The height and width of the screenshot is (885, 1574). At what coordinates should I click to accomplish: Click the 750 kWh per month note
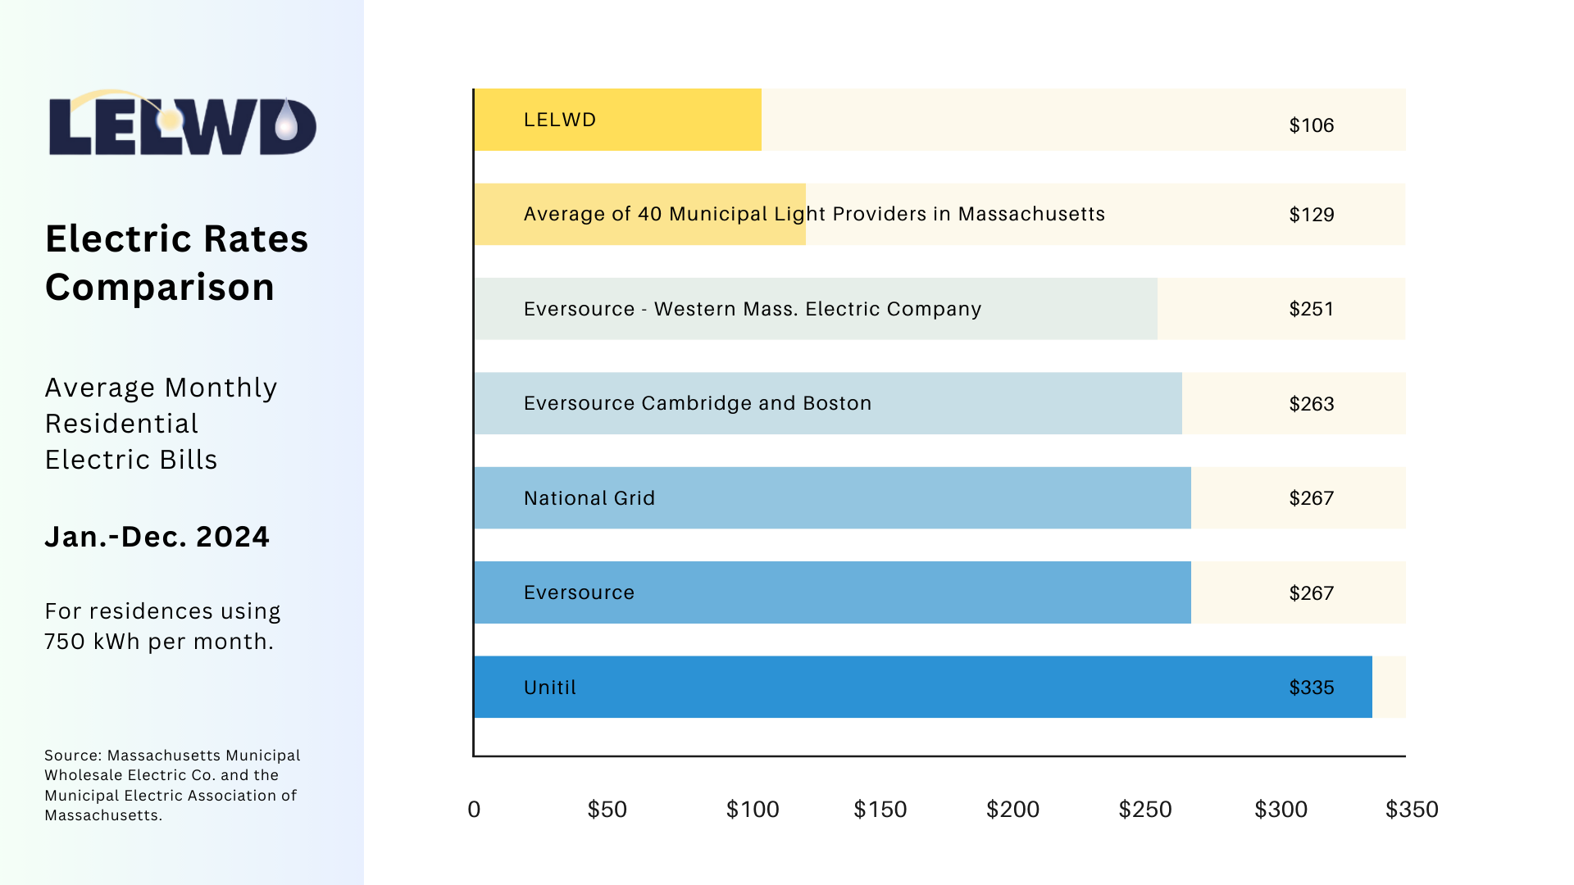(x=162, y=626)
